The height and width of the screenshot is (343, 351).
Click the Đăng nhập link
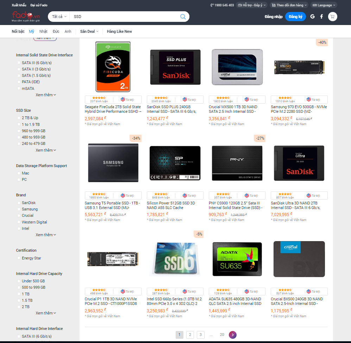click(x=274, y=17)
